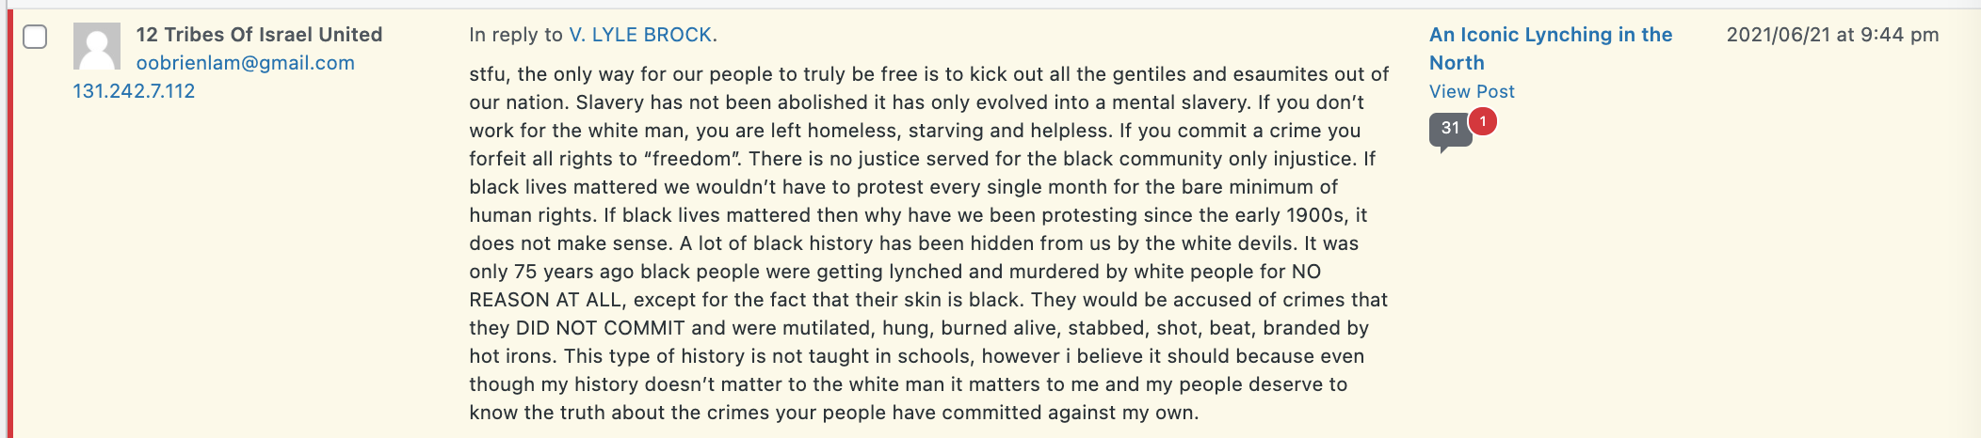Click the comment's final line ending 'against my own'

834,413
